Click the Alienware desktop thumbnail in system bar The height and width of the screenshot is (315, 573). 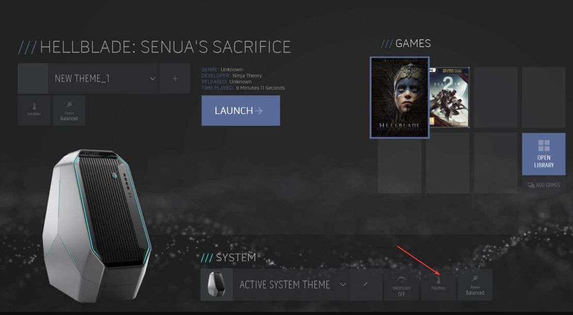(x=216, y=285)
